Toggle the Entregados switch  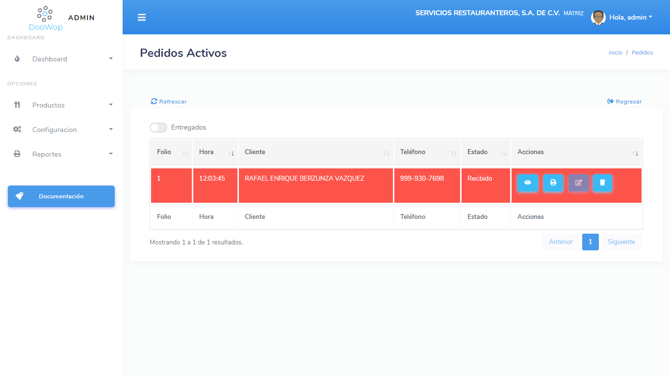click(158, 128)
